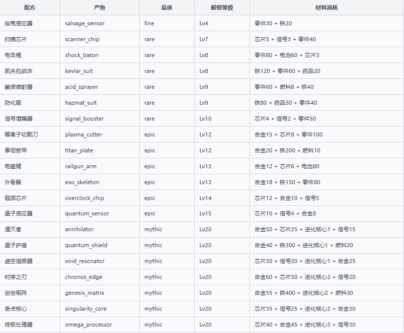Select the 等离子切割刀 recipe cell
This screenshot has width=404, height=333.
[x=30, y=134]
